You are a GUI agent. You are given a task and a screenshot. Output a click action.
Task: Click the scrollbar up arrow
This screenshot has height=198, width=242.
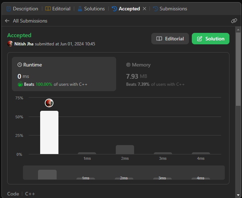tap(238, 30)
